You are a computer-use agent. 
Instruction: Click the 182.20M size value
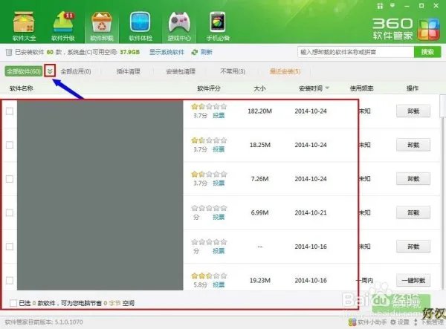pyautogui.click(x=259, y=111)
